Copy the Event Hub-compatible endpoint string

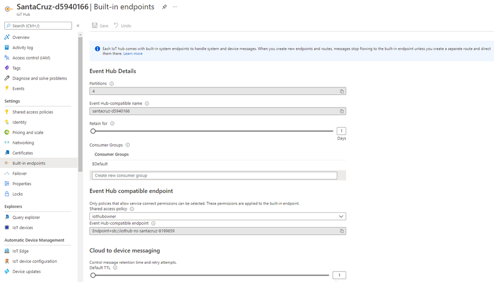342,231
